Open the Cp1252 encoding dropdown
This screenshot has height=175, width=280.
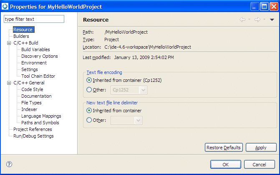143,89
